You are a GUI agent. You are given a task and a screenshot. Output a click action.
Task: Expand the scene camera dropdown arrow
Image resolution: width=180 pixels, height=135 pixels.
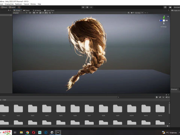tap(133, 13)
